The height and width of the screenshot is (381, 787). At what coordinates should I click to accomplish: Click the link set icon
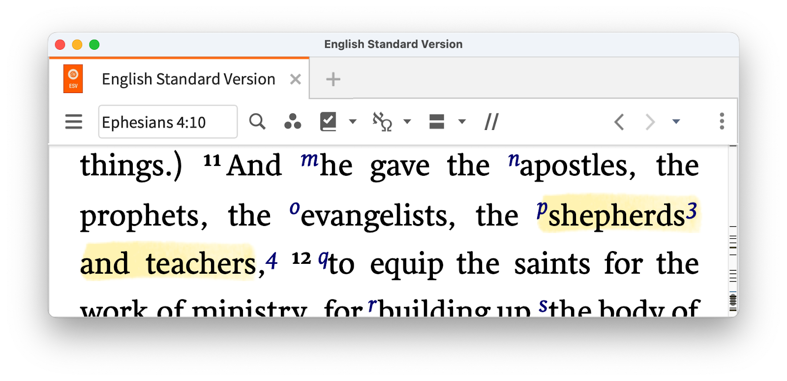click(382, 122)
